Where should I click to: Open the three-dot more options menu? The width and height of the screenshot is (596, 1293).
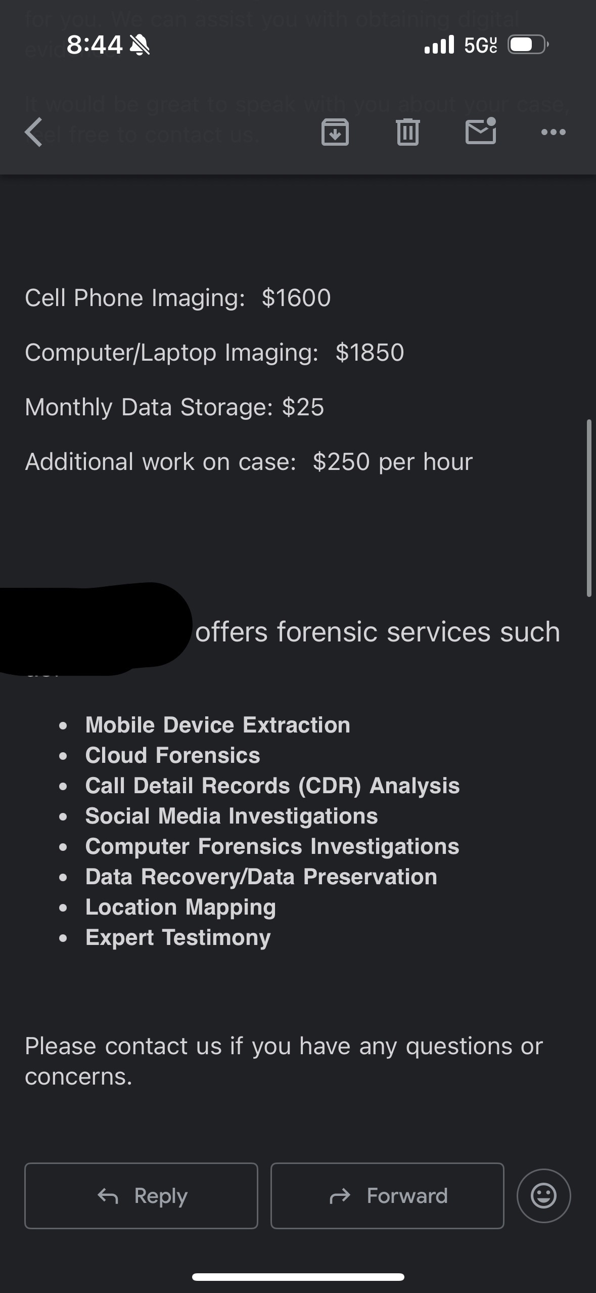point(553,133)
